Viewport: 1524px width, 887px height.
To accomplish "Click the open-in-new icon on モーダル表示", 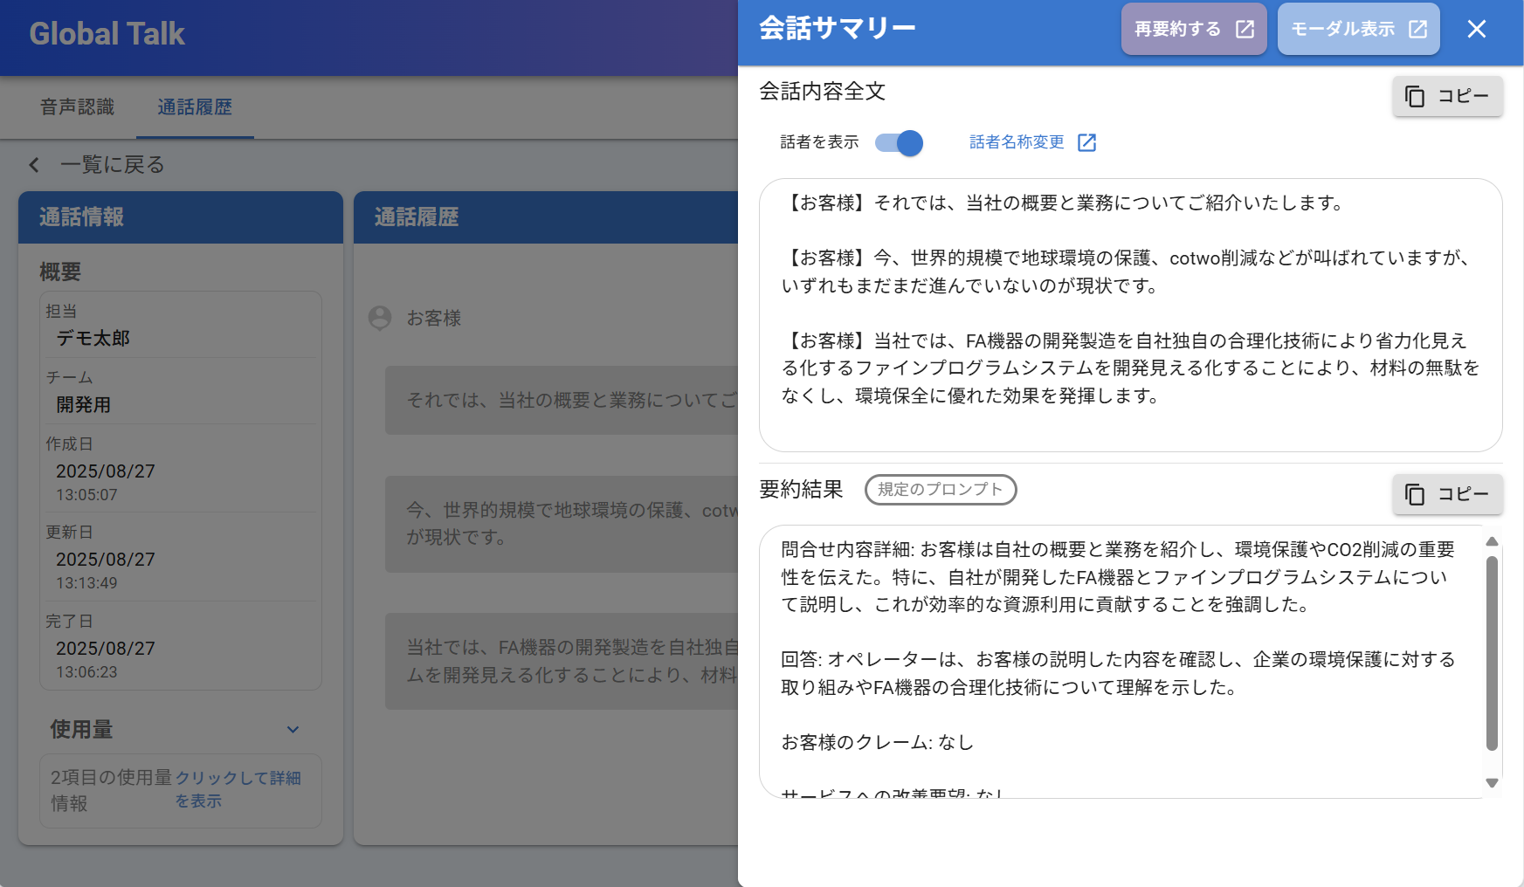I will pos(1418,30).
